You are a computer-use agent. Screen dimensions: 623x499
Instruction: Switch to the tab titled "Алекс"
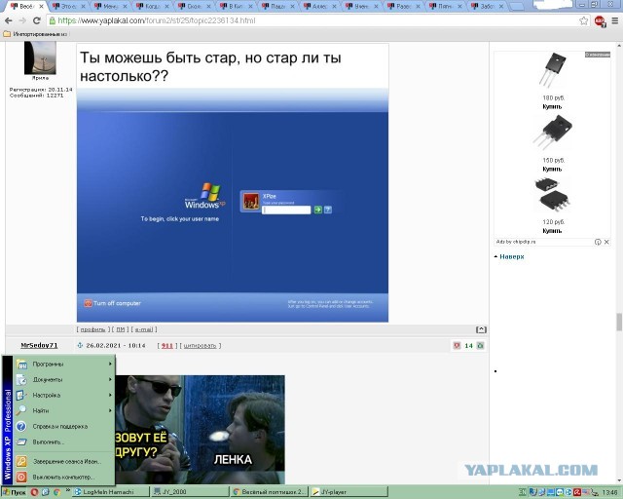tap(320, 7)
